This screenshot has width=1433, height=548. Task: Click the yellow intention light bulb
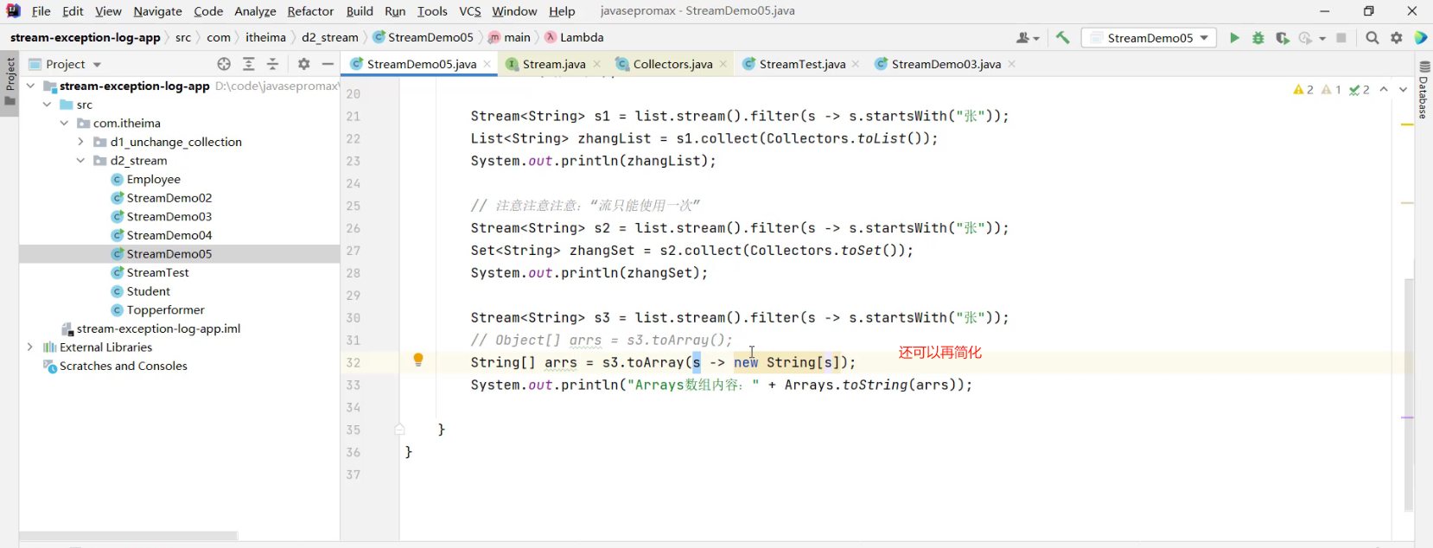coord(418,360)
